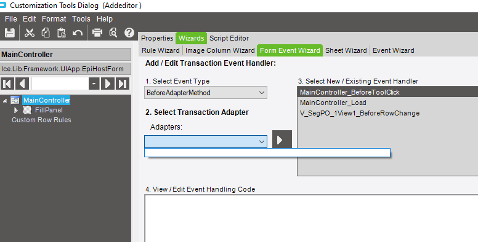
Task: Expand the FillPanel tree node
Action: click(x=16, y=110)
